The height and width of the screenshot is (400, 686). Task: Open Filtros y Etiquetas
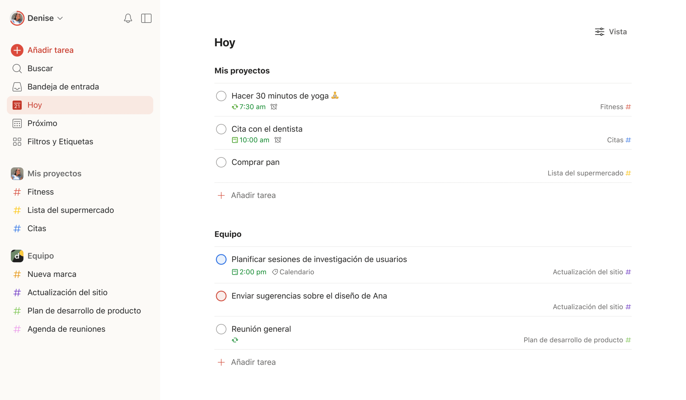[x=80, y=142]
